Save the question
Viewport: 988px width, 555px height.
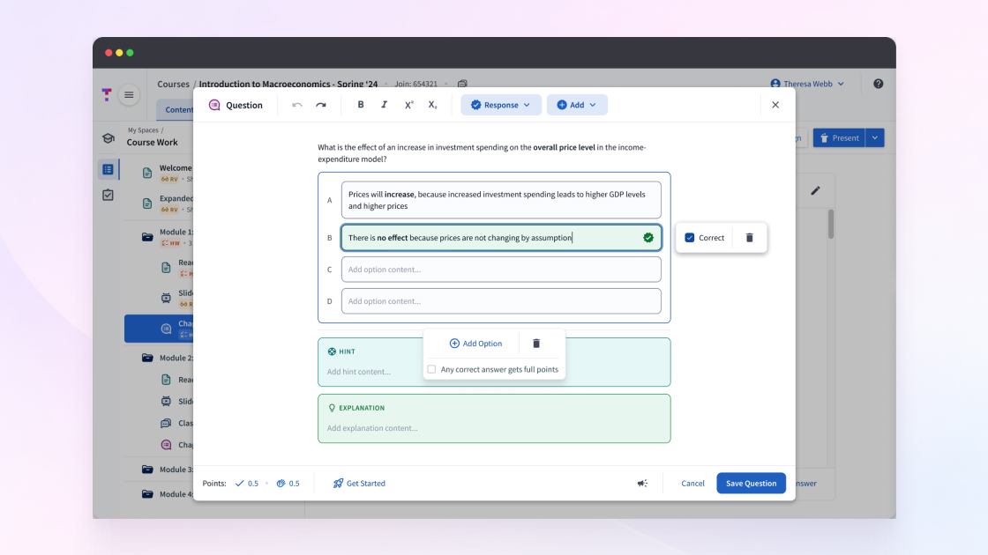pos(751,483)
